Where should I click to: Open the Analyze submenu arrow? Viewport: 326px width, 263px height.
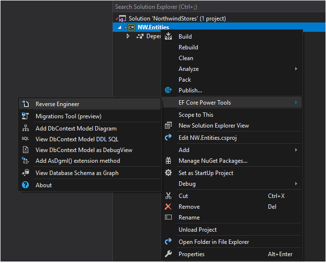click(296, 69)
